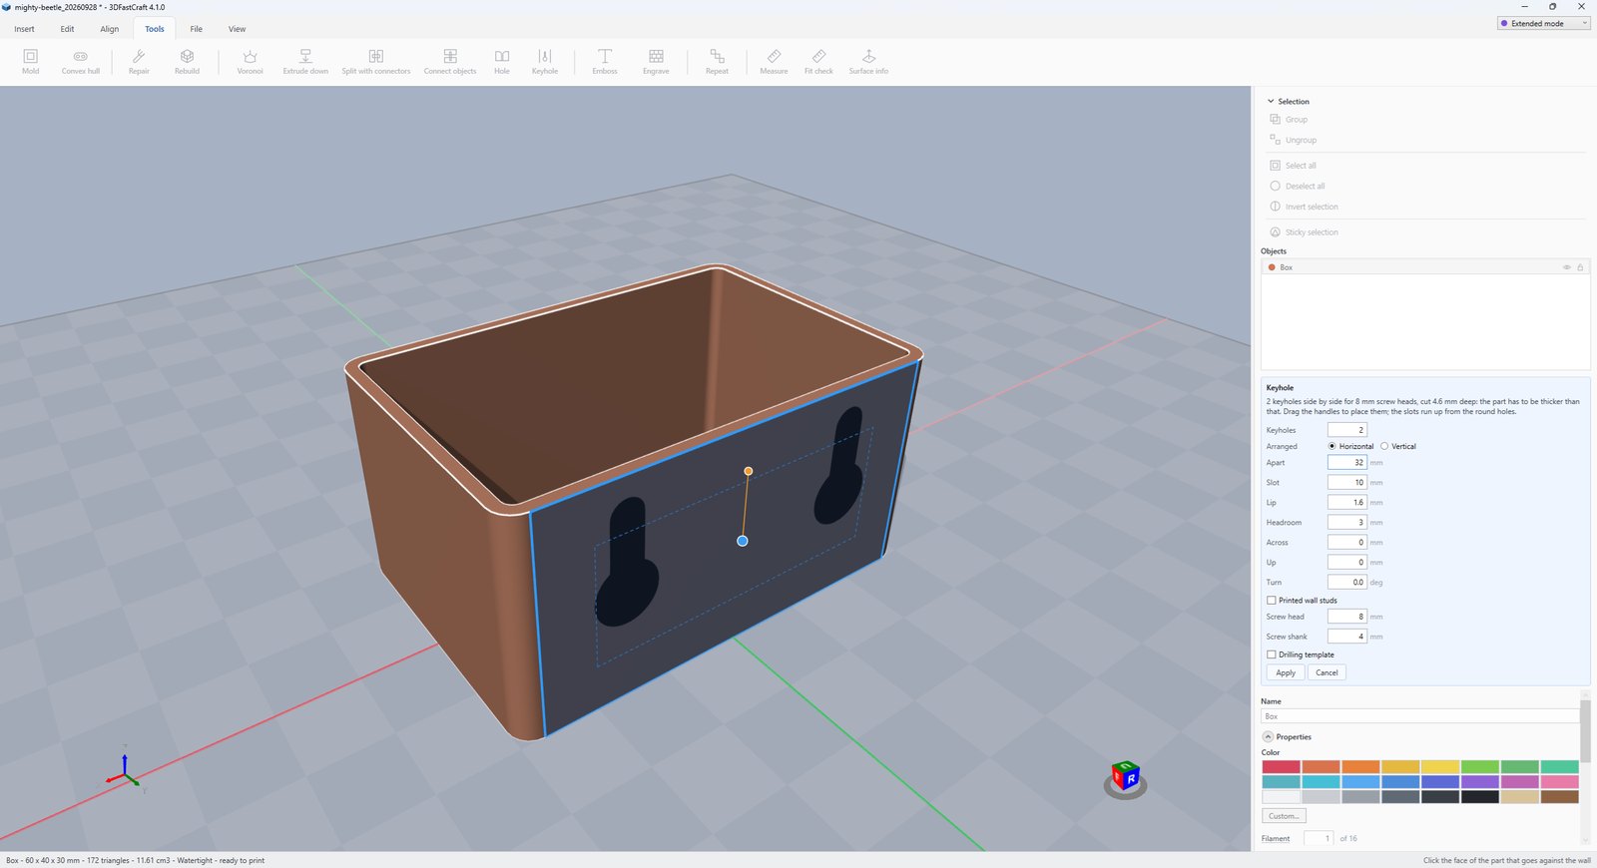Collapse the Properties section
The height and width of the screenshot is (868, 1597).
pyautogui.click(x=1268, y=737)
